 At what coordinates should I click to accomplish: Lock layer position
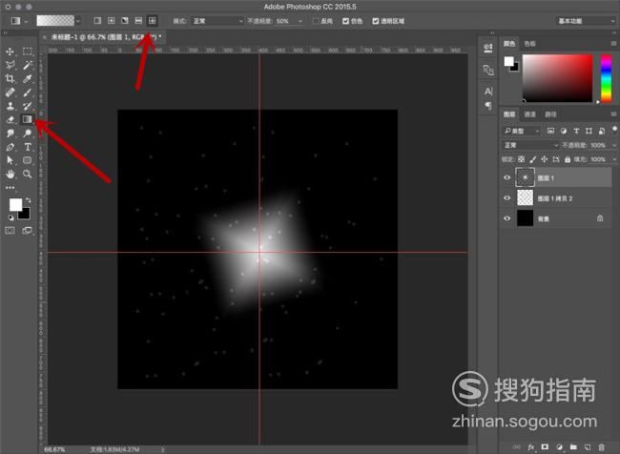(544, 159)
